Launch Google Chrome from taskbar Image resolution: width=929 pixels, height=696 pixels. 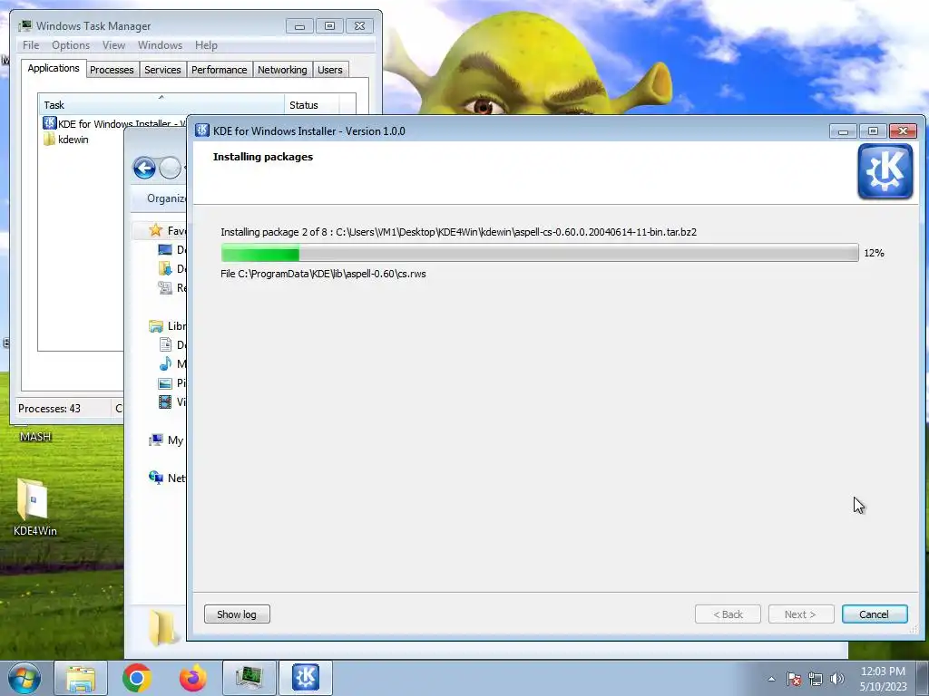pyautogui.click(x=137, y=678)
